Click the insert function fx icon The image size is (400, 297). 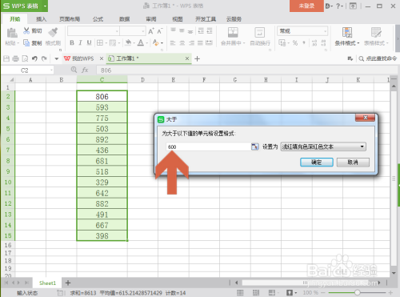85,70
